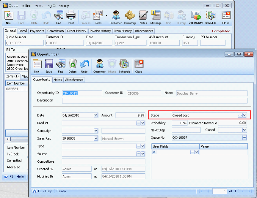Open the Item History tab
The image size is (257, 198).
[x=123, y=31]
